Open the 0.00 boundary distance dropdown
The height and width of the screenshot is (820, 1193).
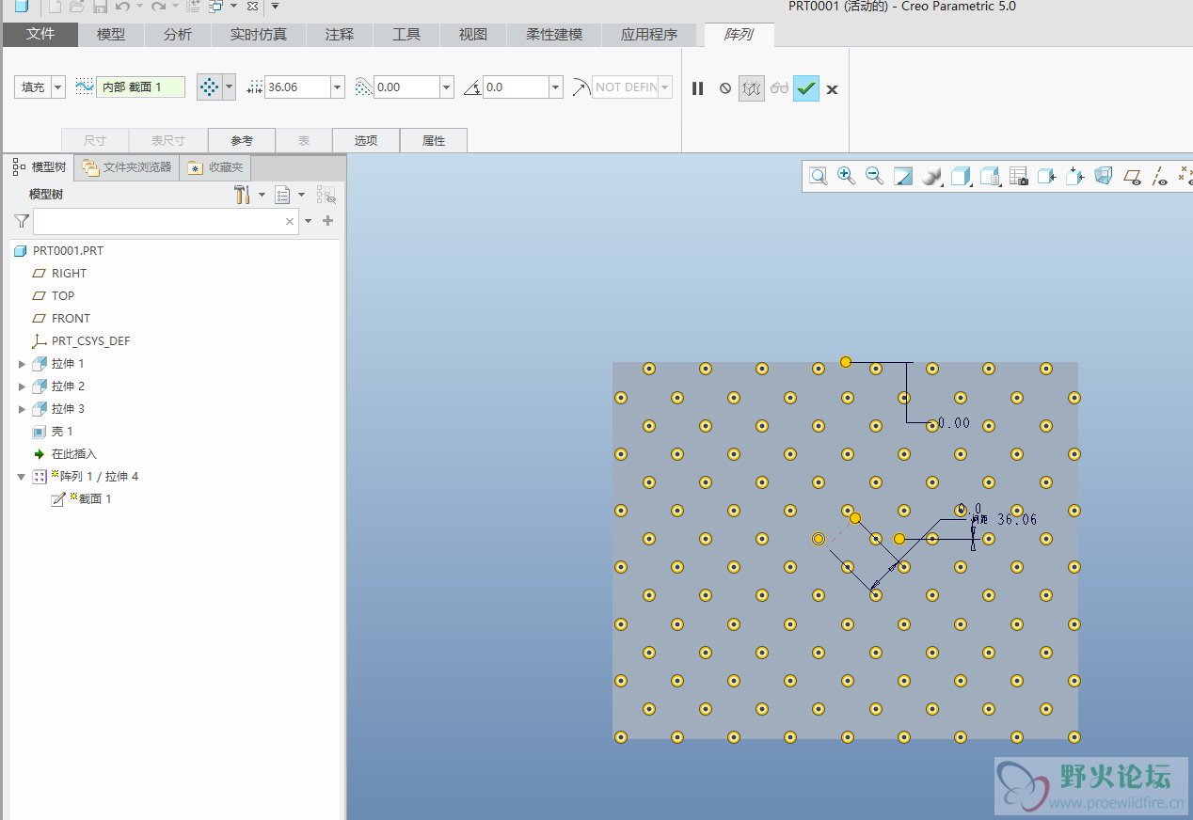(x=447, y=87)
